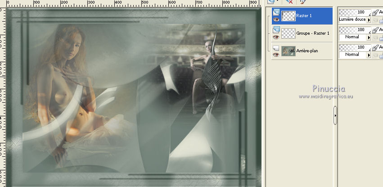Click layers palette splitter arrow handle

(335, 115)
